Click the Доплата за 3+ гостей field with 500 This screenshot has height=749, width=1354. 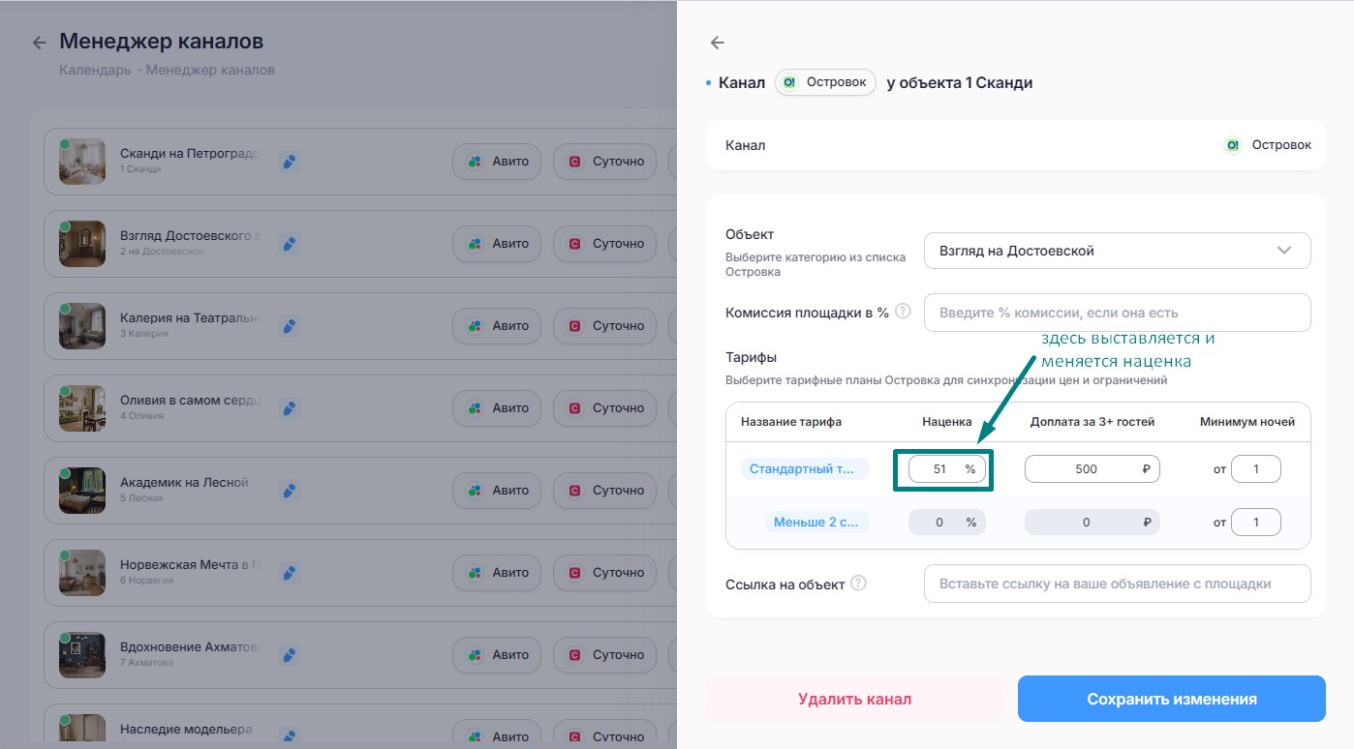(1092, 469)
